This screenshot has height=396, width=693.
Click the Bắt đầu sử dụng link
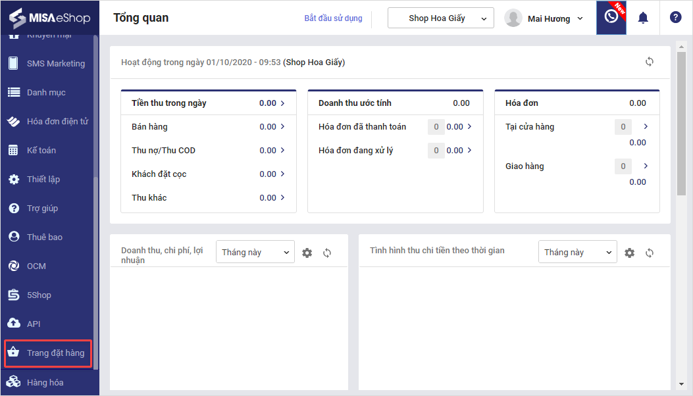point(333,18)
